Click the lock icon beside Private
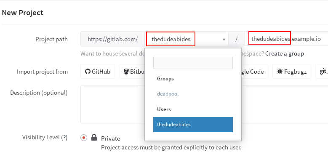This screenshot has height=157, width=328. click(x=94, y=137)
